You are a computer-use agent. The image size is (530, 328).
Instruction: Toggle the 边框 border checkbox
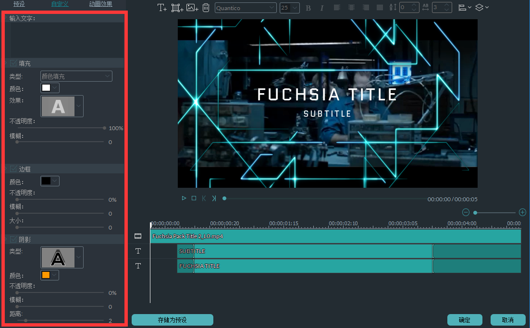pos(13,169)
